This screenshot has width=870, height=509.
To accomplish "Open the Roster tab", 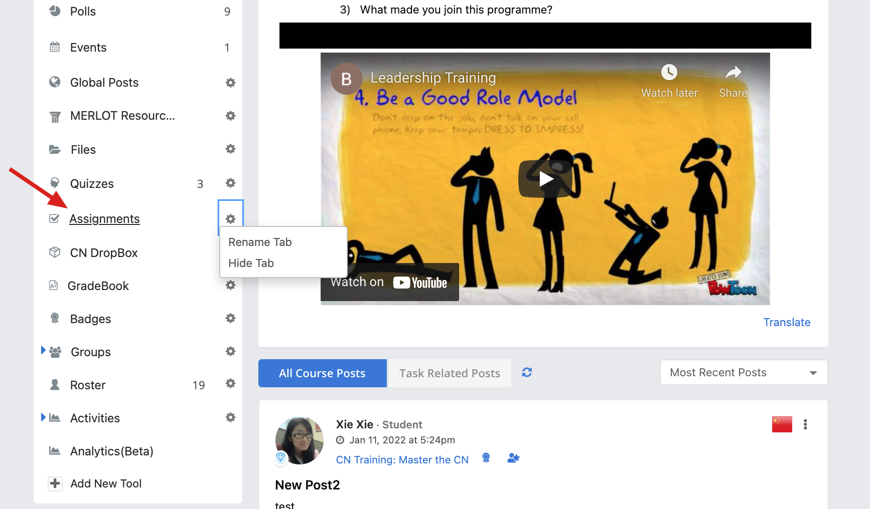I will [88, 385].
